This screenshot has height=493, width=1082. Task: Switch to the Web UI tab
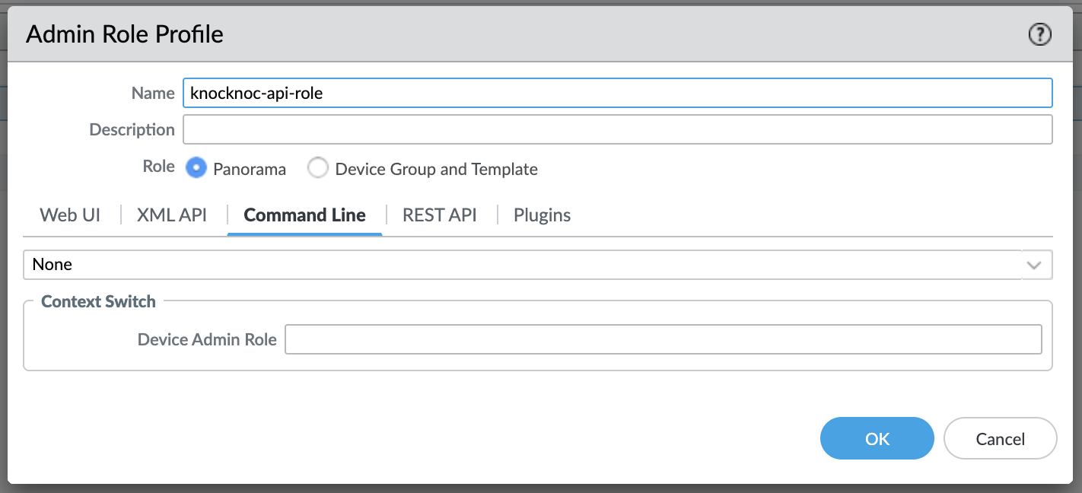click(x=70, y=215)
